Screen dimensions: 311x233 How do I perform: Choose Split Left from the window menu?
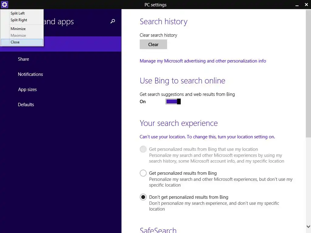[x=22, y=13]
